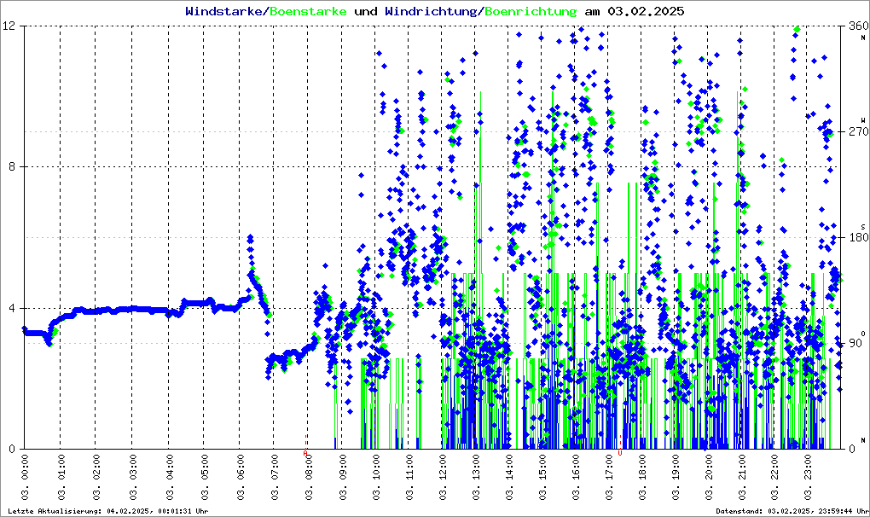Click time label '03. 18:00'
This screenshot has width=870, height=517.
[642, 478]
